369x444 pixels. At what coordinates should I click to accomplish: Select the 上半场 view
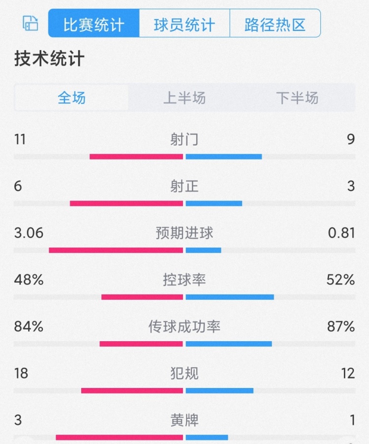coord(184,98)
